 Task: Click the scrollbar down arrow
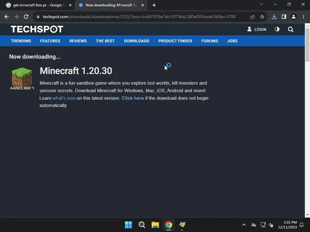[x=307, y=215]
